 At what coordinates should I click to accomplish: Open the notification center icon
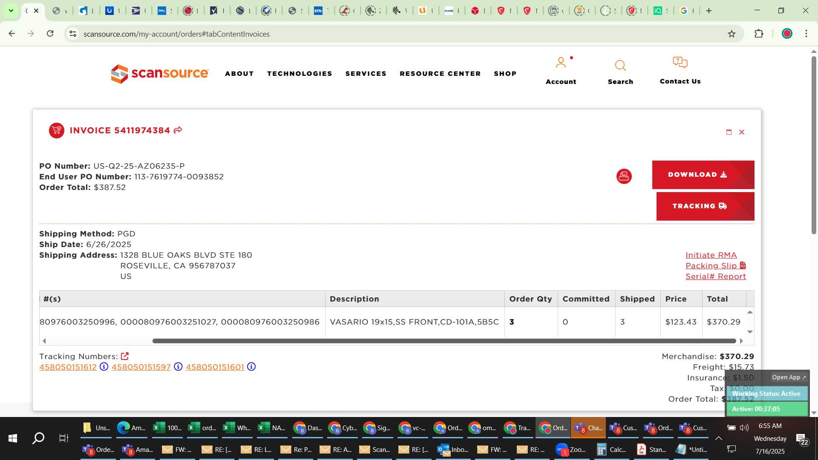click(x=802, y=439)
